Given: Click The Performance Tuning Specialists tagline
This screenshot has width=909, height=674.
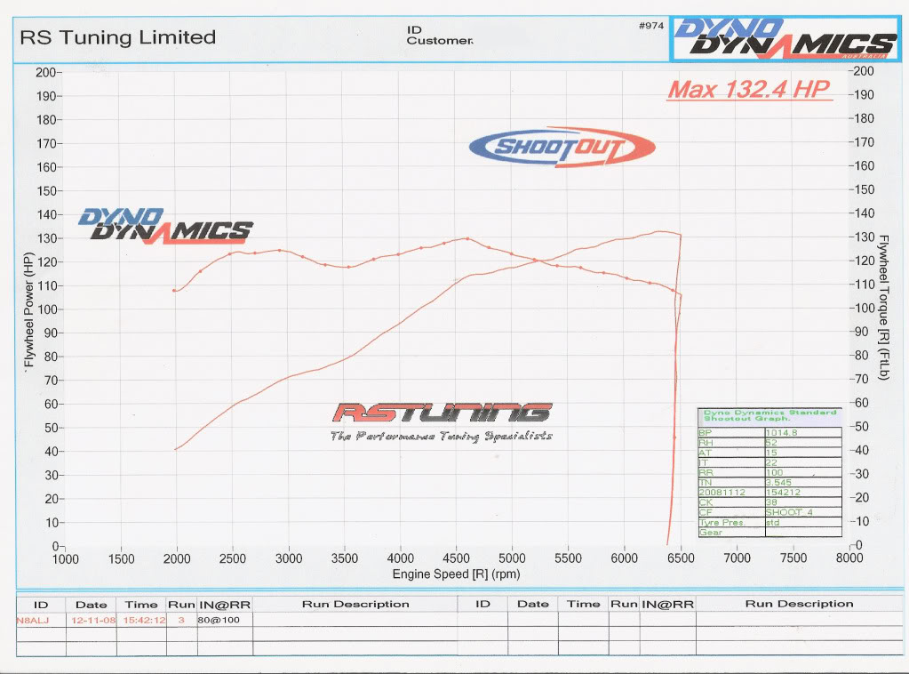Looking at the screenshot, I should click(x=442, y=437).
